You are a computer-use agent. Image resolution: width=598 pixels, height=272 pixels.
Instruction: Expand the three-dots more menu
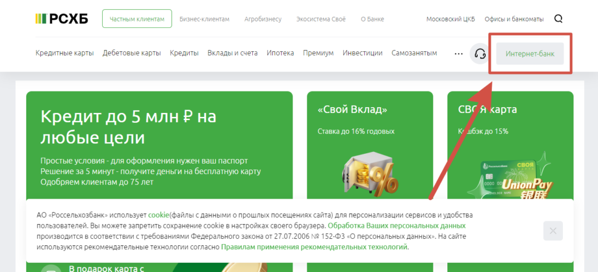[458, 54]
